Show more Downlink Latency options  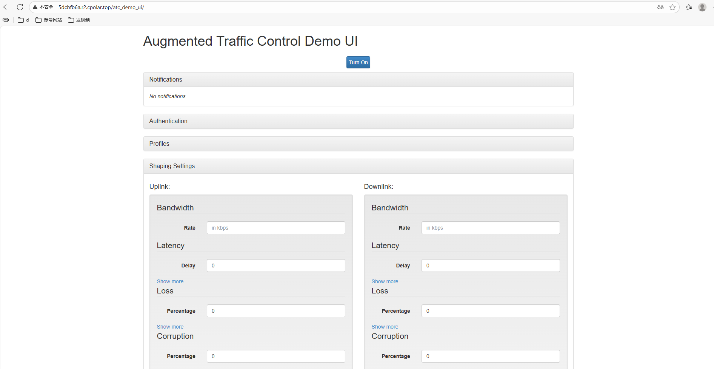385,281
